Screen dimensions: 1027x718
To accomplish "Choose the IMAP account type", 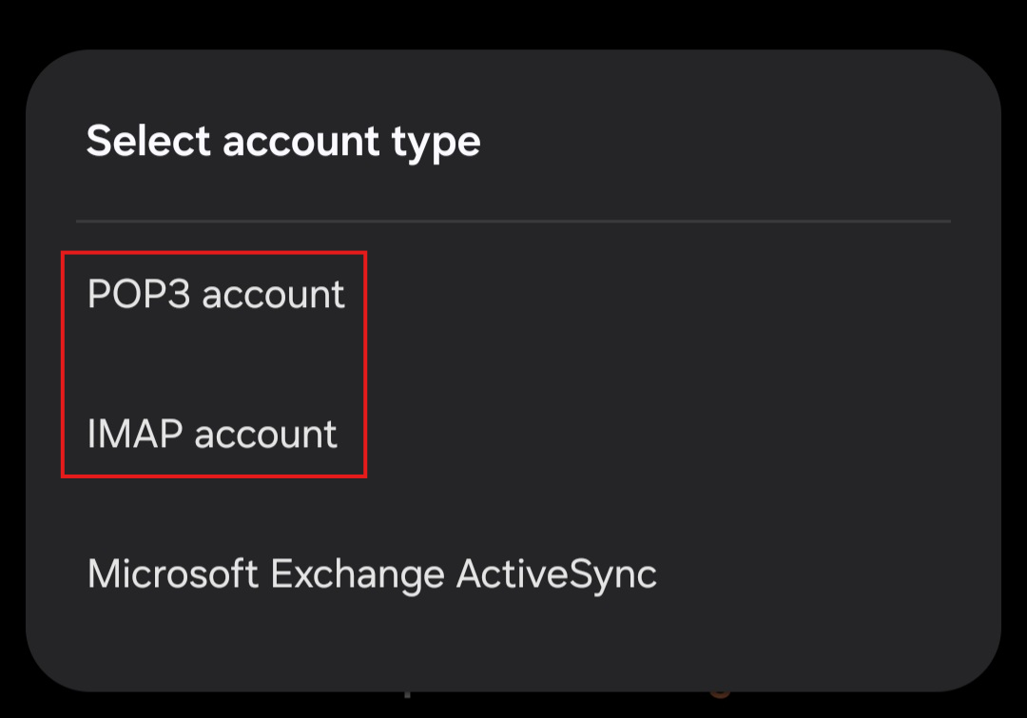I will point(212,435).
